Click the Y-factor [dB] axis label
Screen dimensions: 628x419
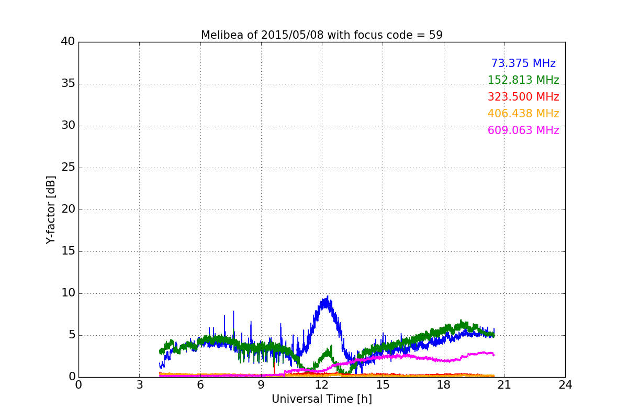51,210
